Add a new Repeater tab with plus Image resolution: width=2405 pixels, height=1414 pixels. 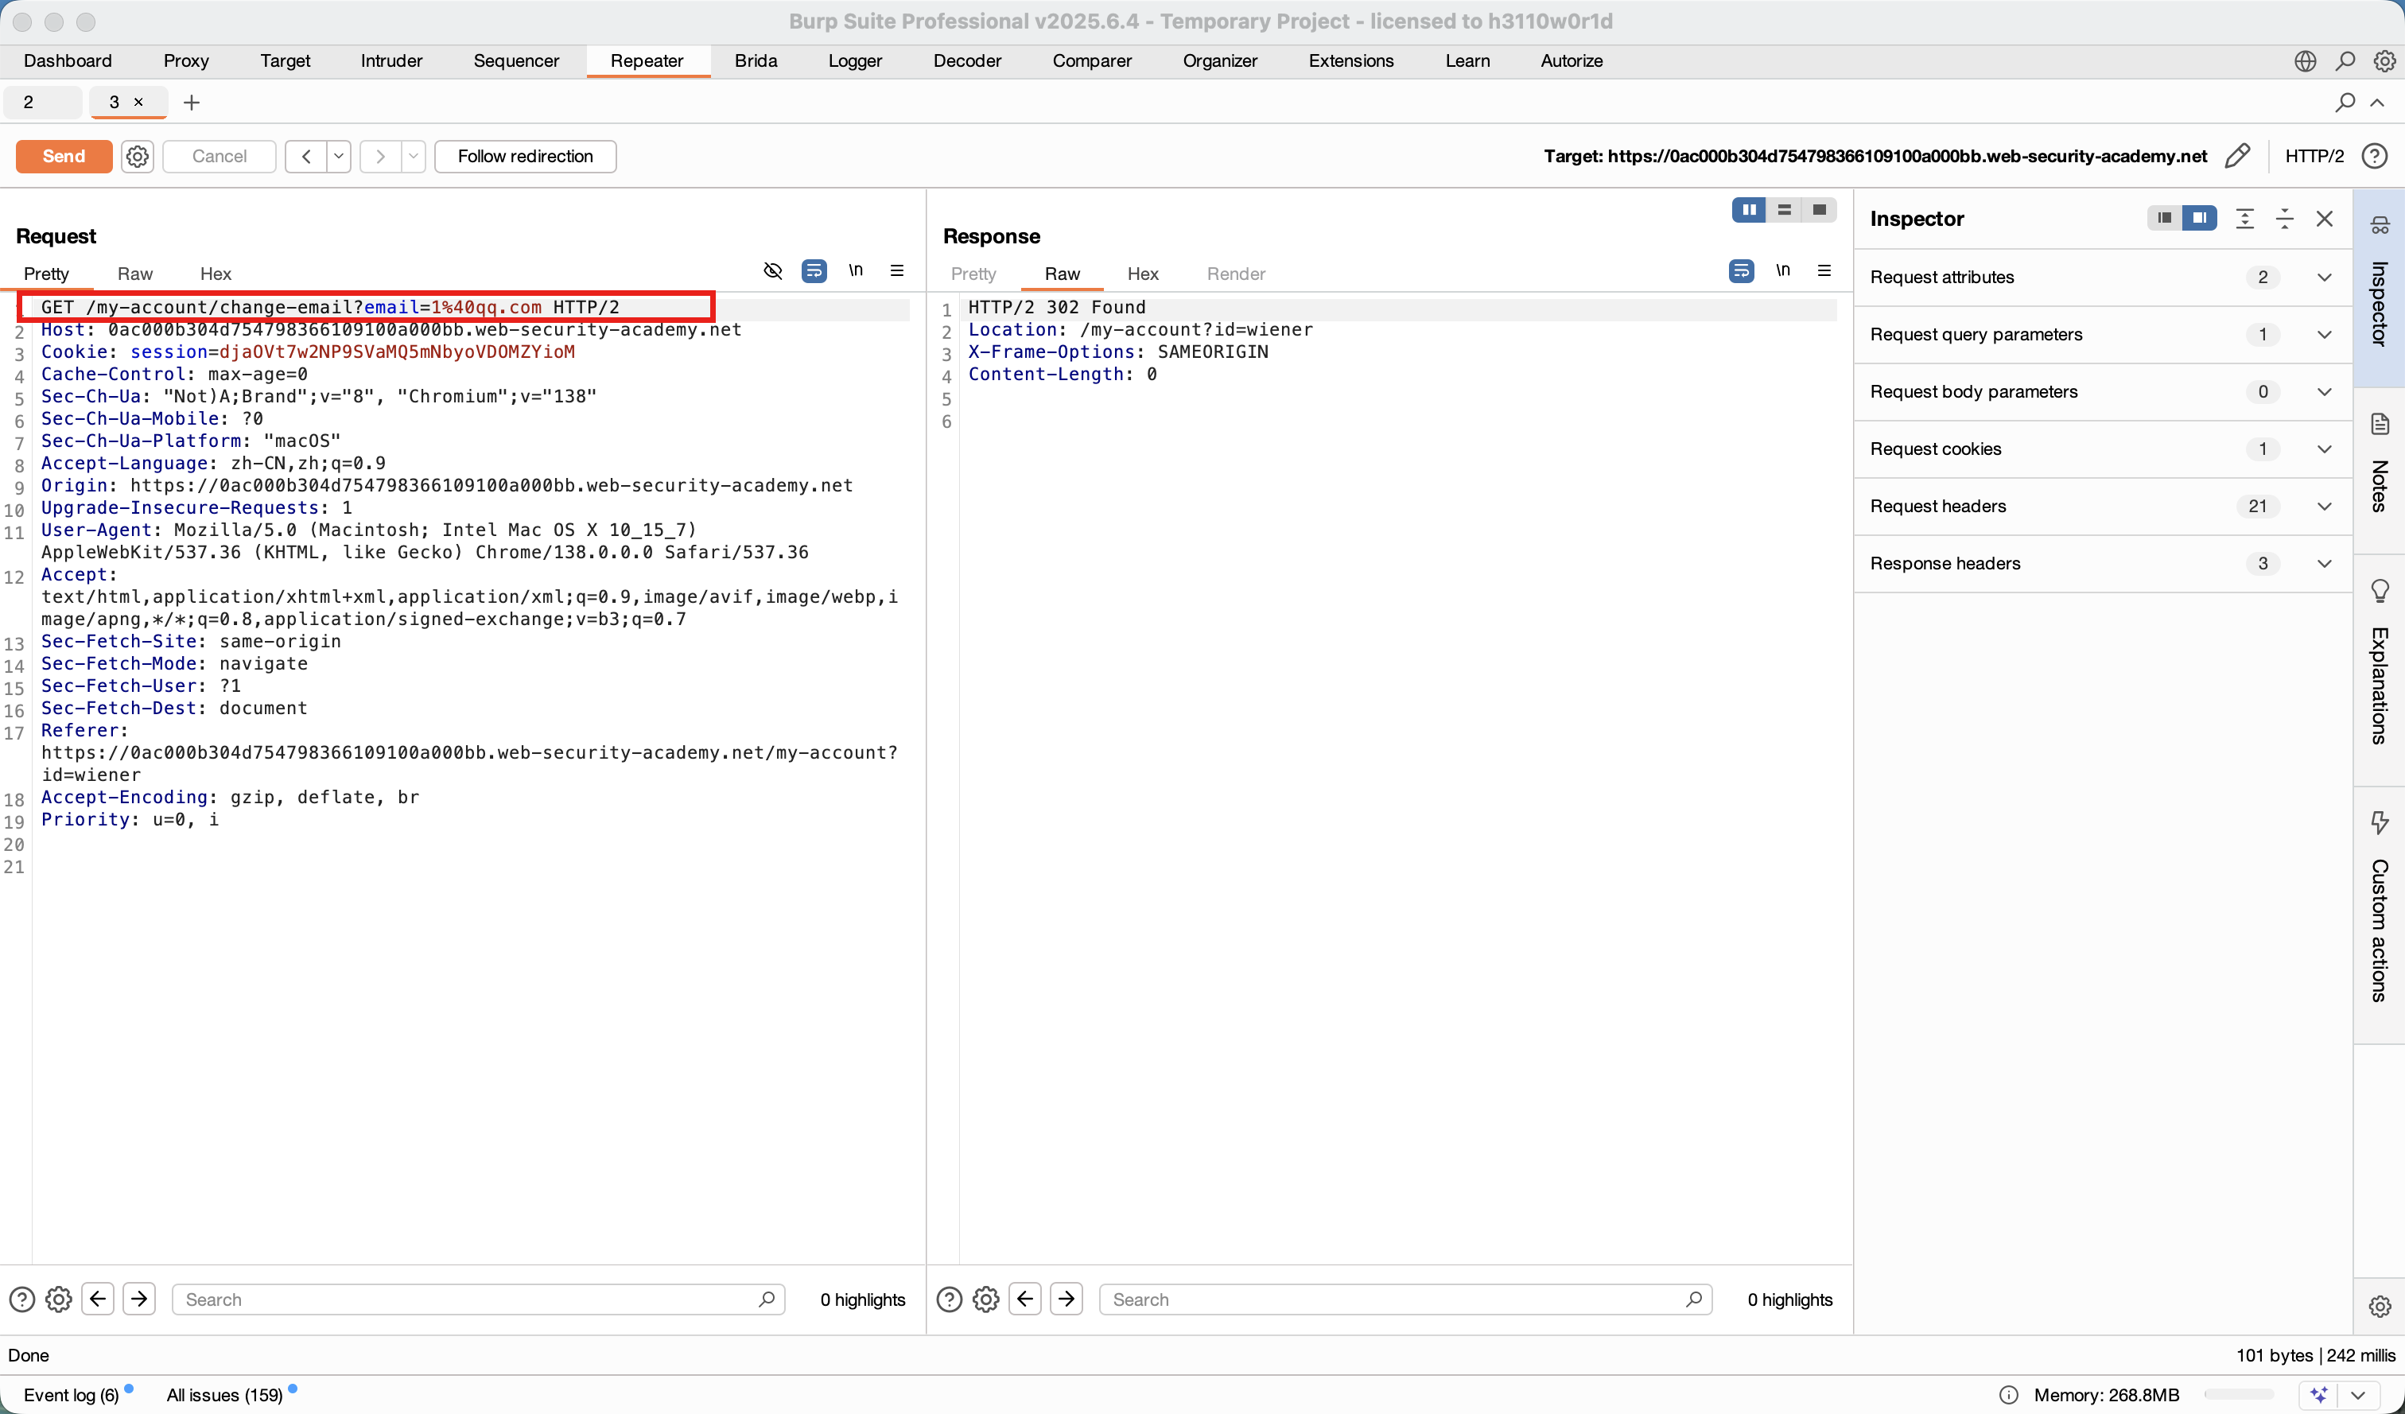(x=192, y=102)
